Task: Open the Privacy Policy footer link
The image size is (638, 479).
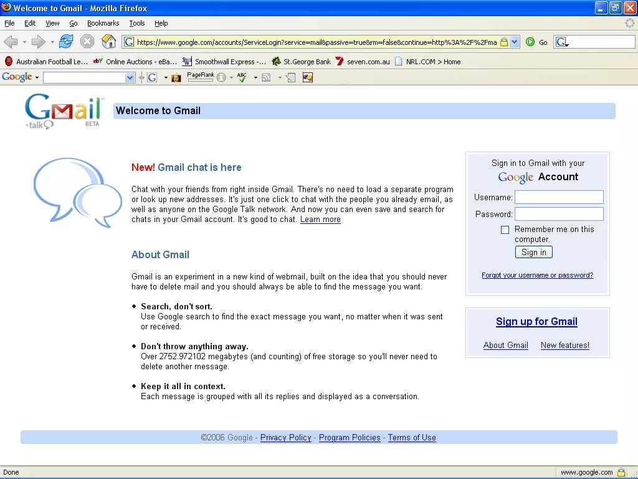Action: click(x=285, y=438)
